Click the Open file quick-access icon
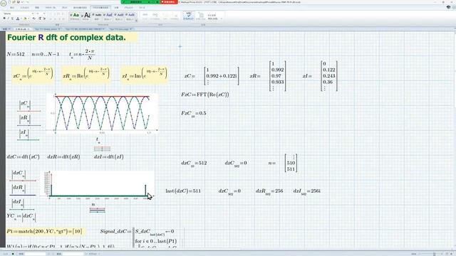This screenshot has height=256, width=456. [14, 2]
